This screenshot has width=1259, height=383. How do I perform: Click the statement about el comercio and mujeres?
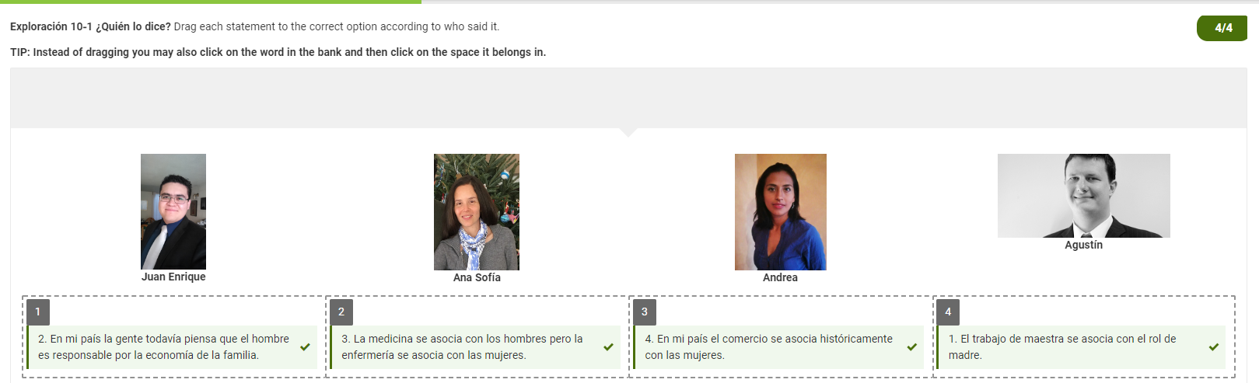pyautogui.click(x=768, y=347)
